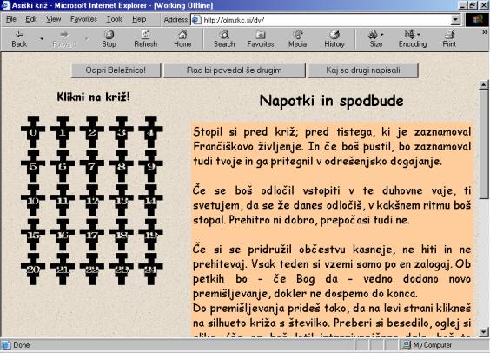Click the page icon in Address bar
The width and height of the screenshot is (490, 353).
coord(196,20)
